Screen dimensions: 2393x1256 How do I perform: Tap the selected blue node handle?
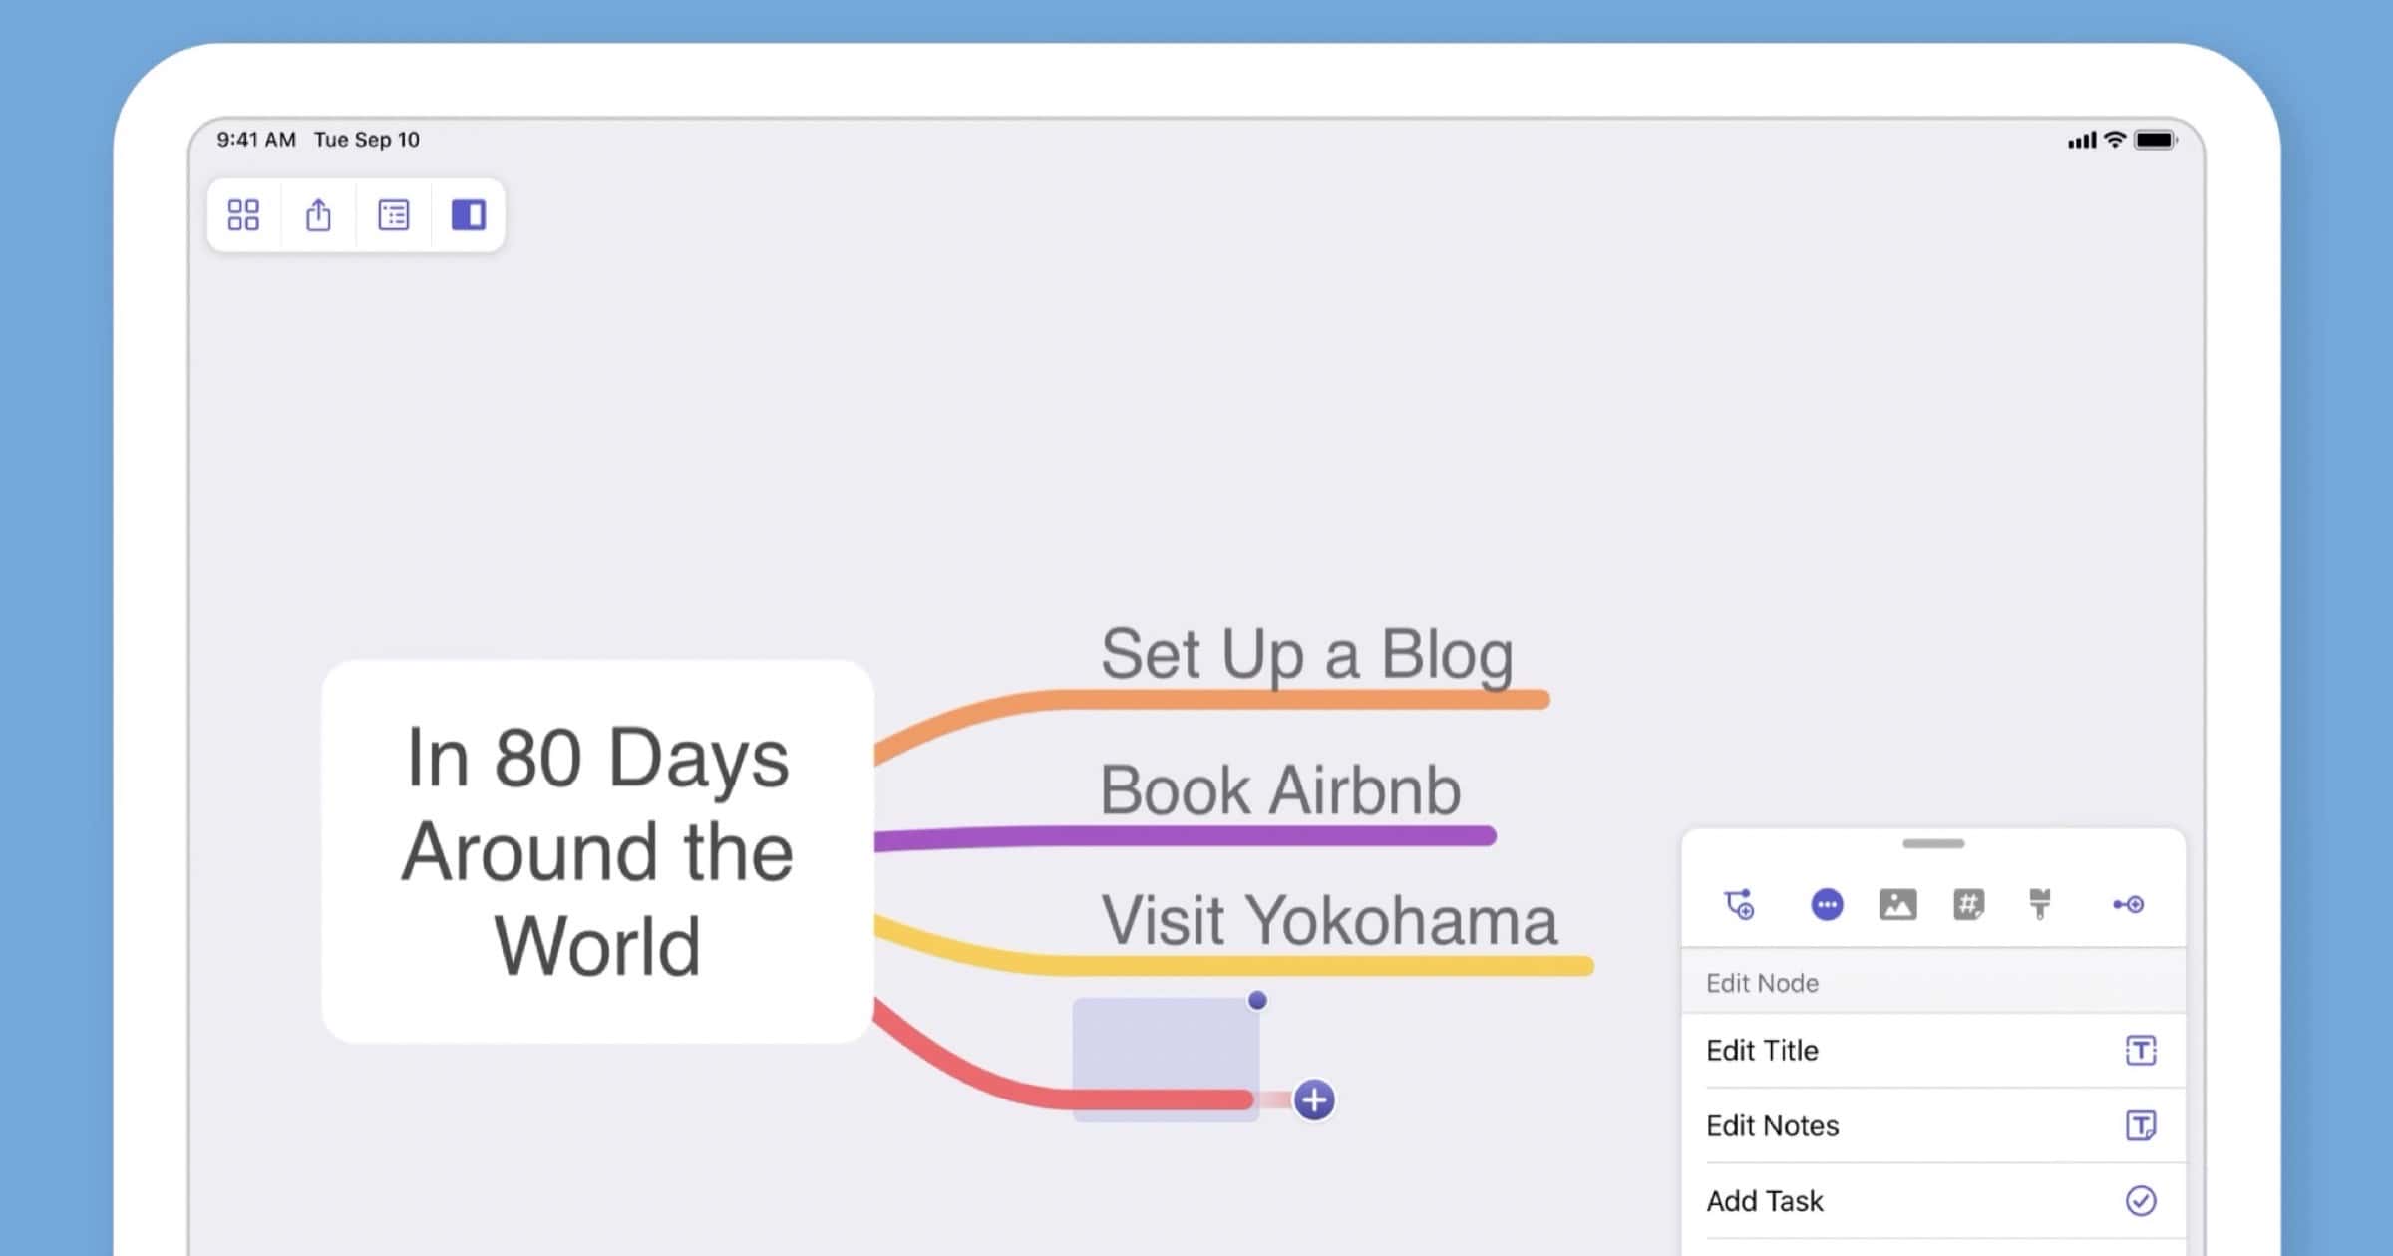click(1256, 998)
